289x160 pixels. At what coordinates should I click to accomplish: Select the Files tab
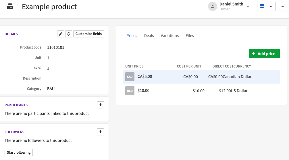click(x=190, y=36)
